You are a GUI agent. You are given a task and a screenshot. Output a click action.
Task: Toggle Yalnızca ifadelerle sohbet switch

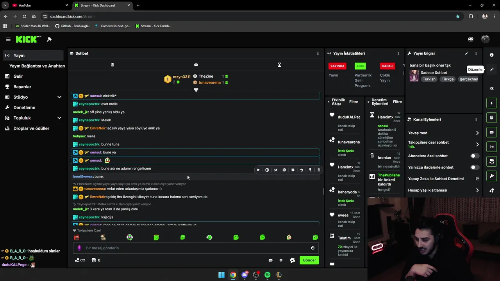475,167
